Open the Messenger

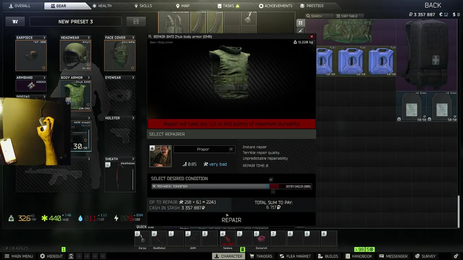[394, 256]
